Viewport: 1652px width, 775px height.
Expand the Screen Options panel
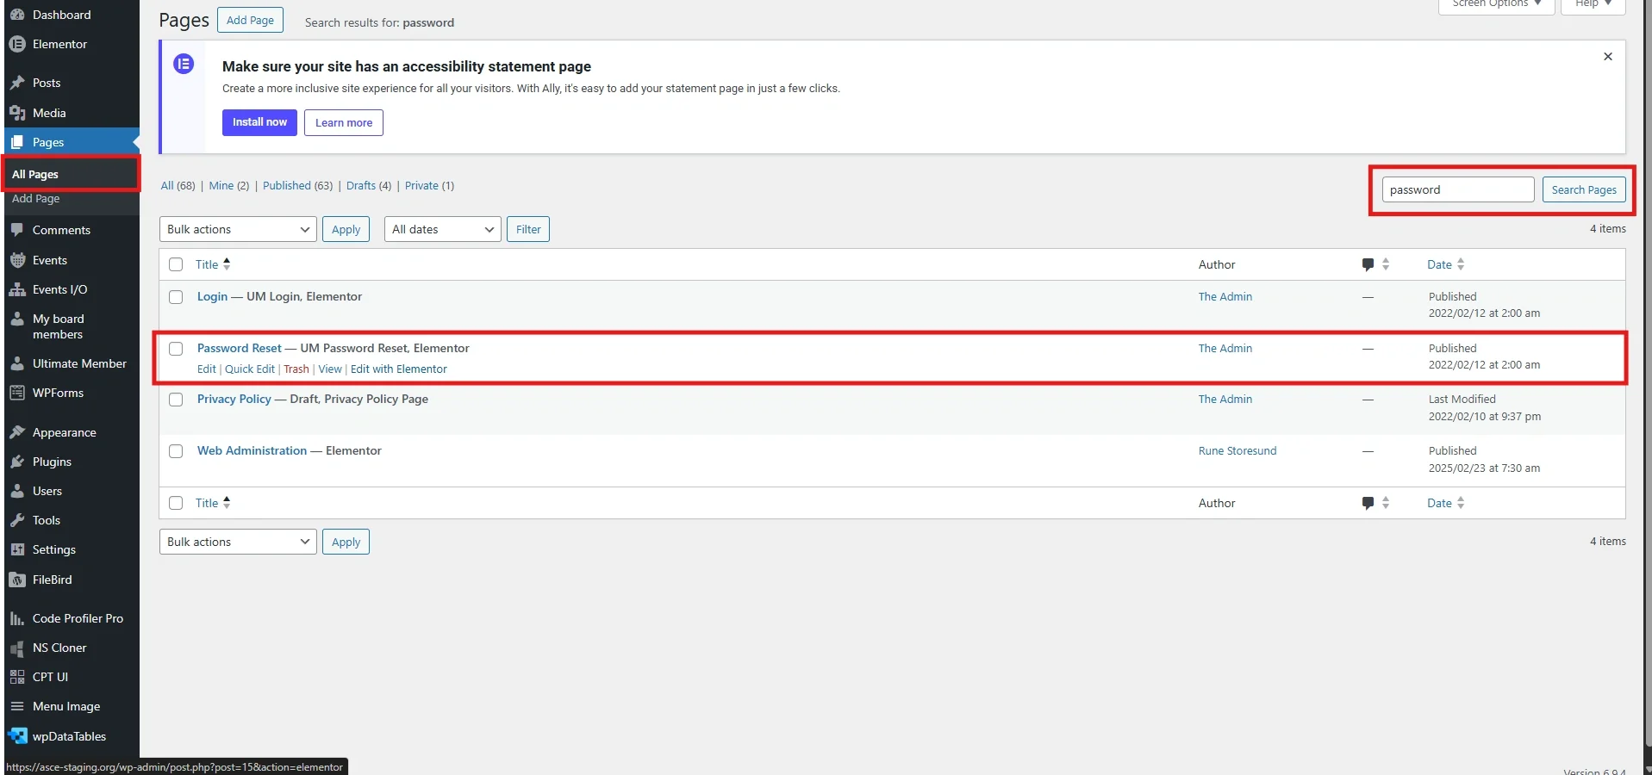coord(1496,5)
